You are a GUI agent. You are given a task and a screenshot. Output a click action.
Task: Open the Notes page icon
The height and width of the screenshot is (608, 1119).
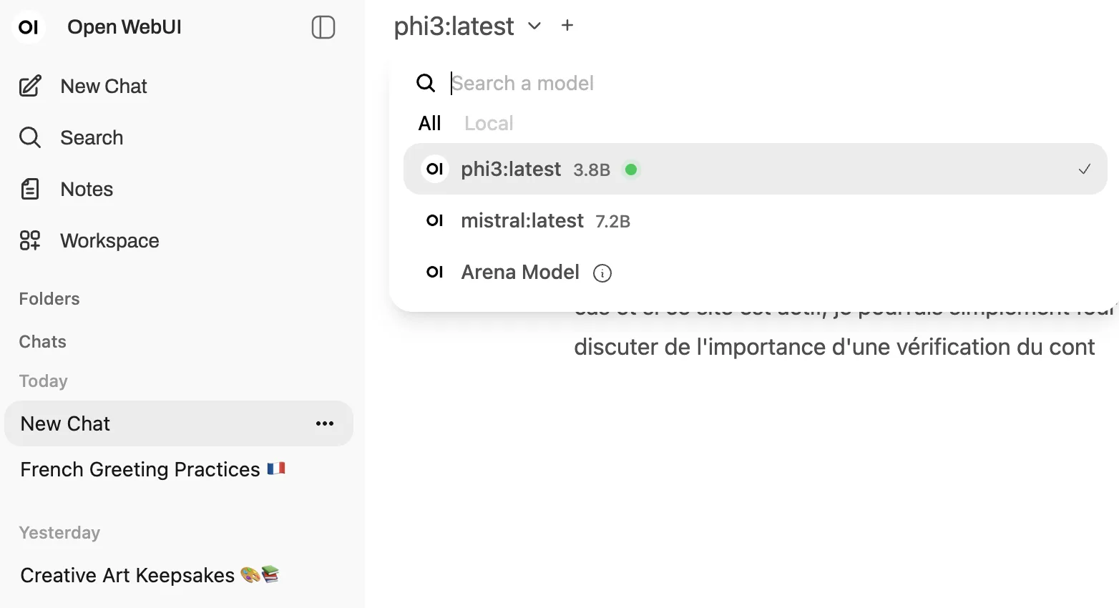30,190
